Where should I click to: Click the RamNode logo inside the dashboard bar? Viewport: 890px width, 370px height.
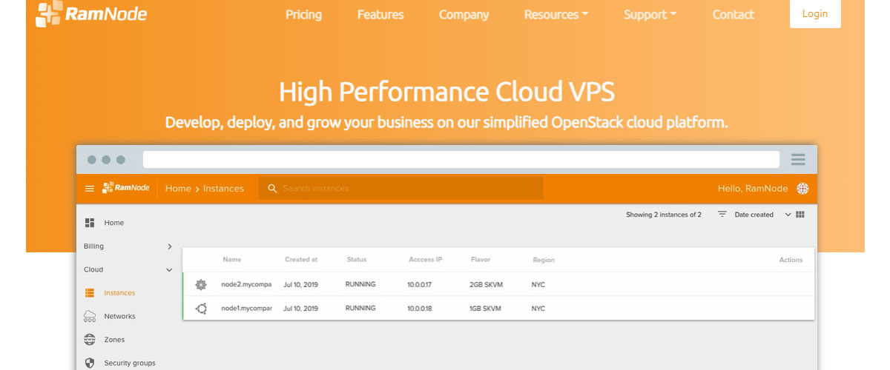(127, 188)
